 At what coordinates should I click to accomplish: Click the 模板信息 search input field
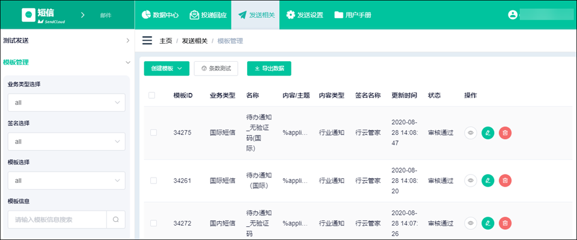(57, 220)
